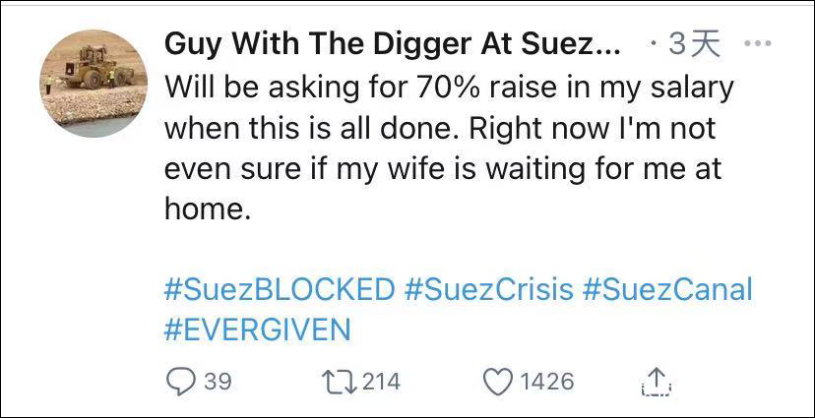Click the retweet count 214
815x418 pixels.
coord(381,381)
